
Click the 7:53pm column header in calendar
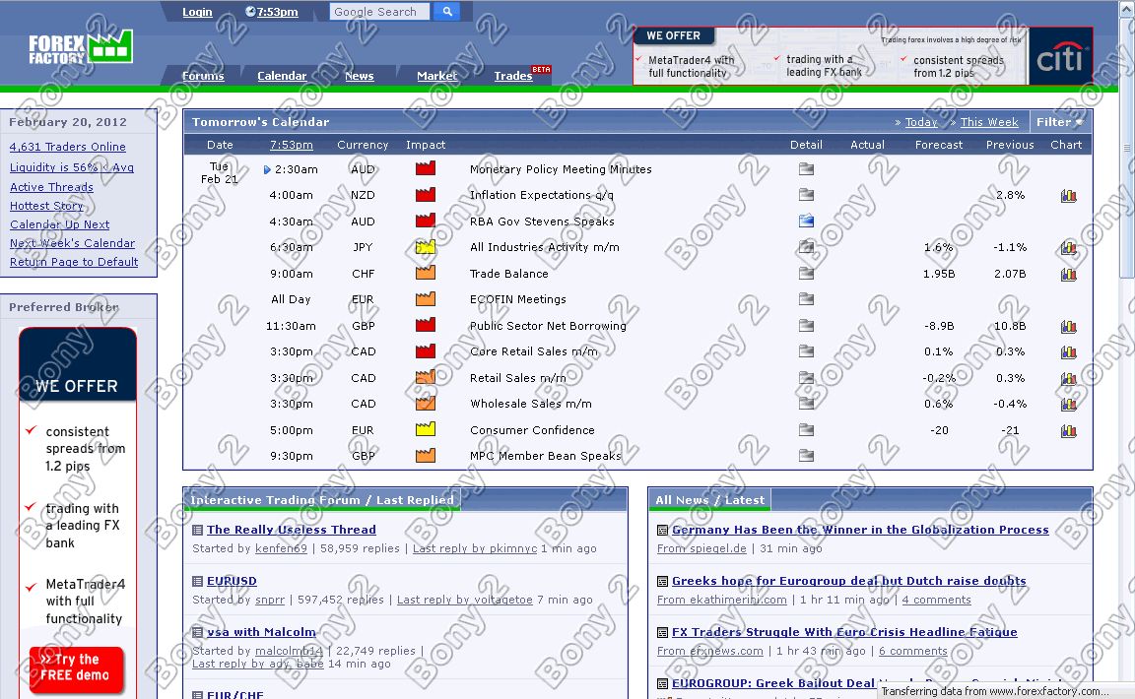pyautogui.click(x=292, y=145)
